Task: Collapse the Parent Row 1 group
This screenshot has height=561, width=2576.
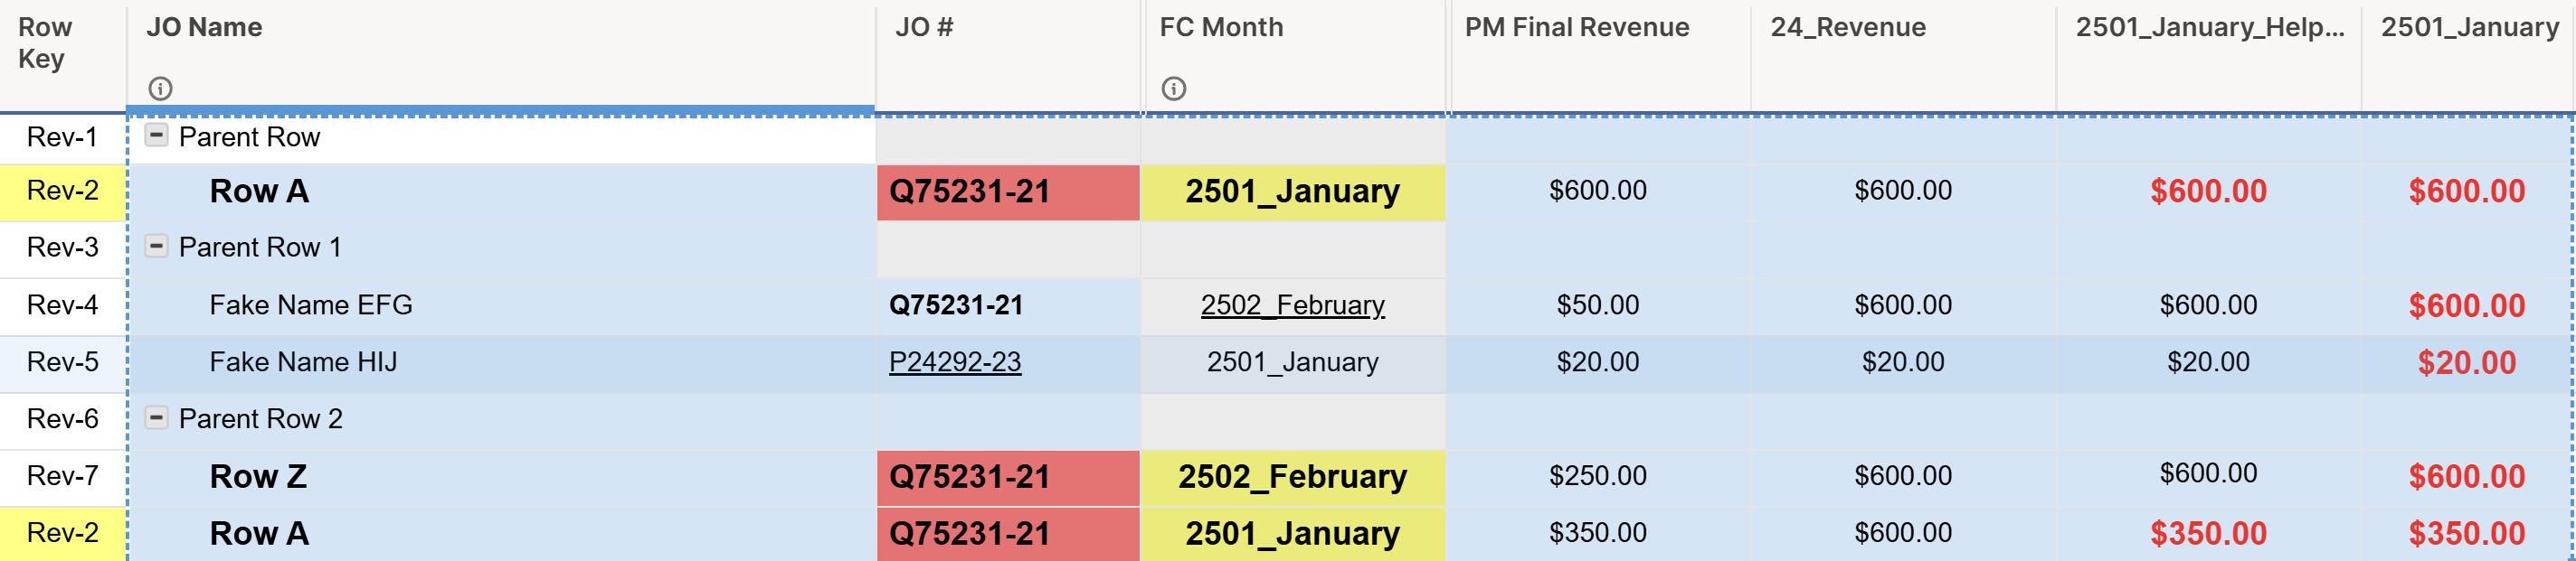Action: pos(156,246)
